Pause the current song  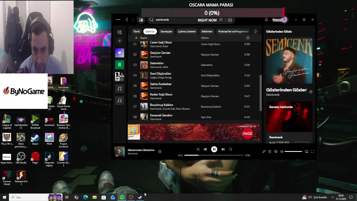pos(214,149)
